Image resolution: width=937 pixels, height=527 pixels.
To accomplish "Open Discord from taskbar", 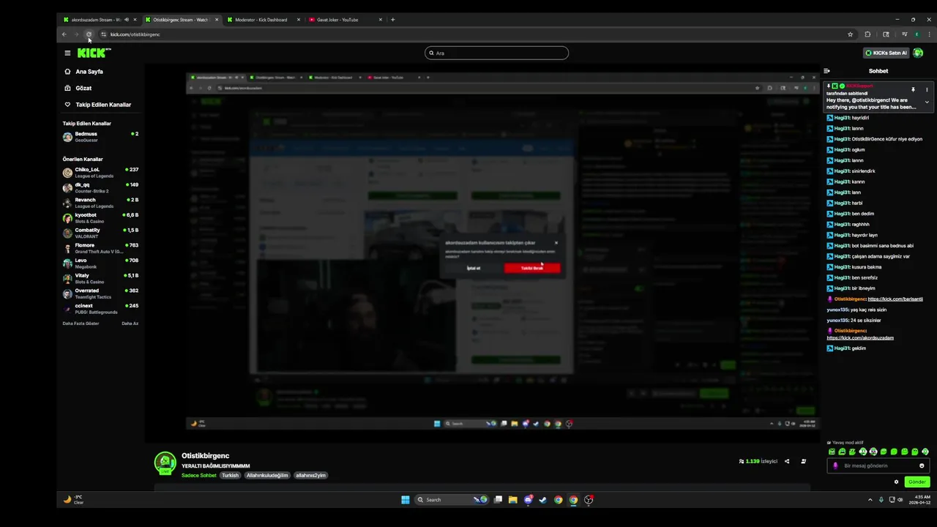I will [528, 500].
